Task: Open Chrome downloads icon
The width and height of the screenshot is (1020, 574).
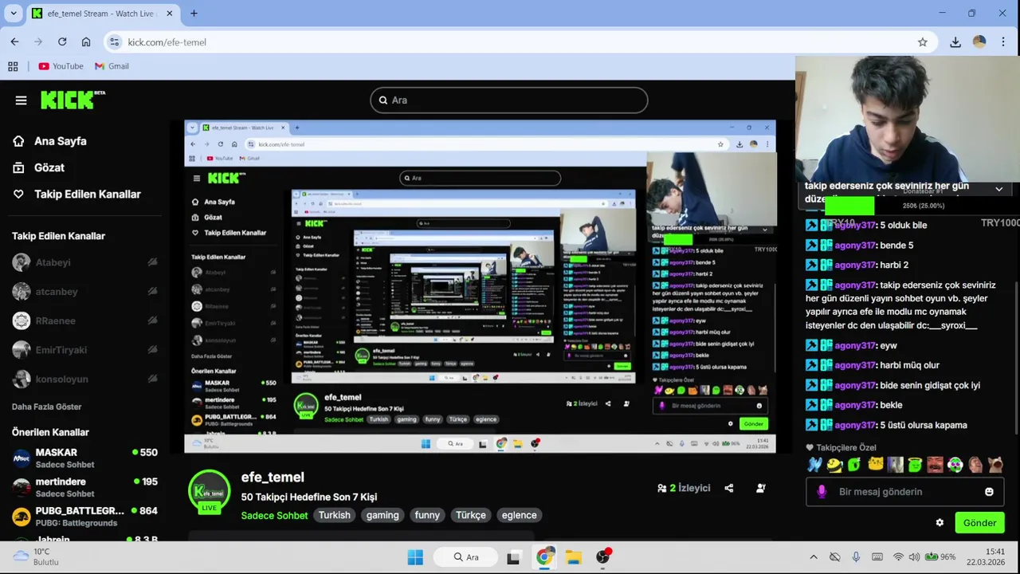Action: 955,42
